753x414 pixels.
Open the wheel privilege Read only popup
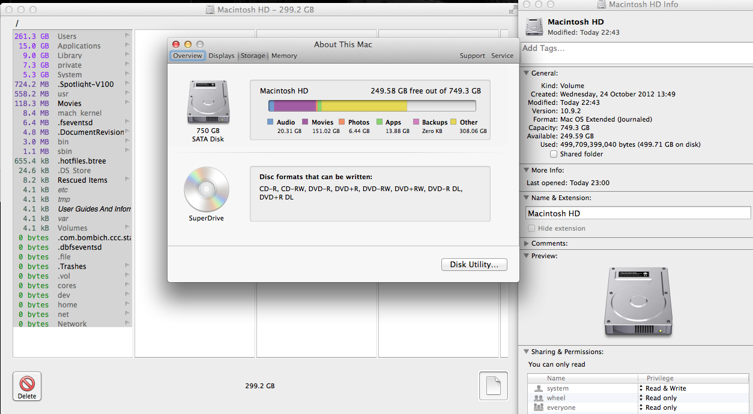658,398
